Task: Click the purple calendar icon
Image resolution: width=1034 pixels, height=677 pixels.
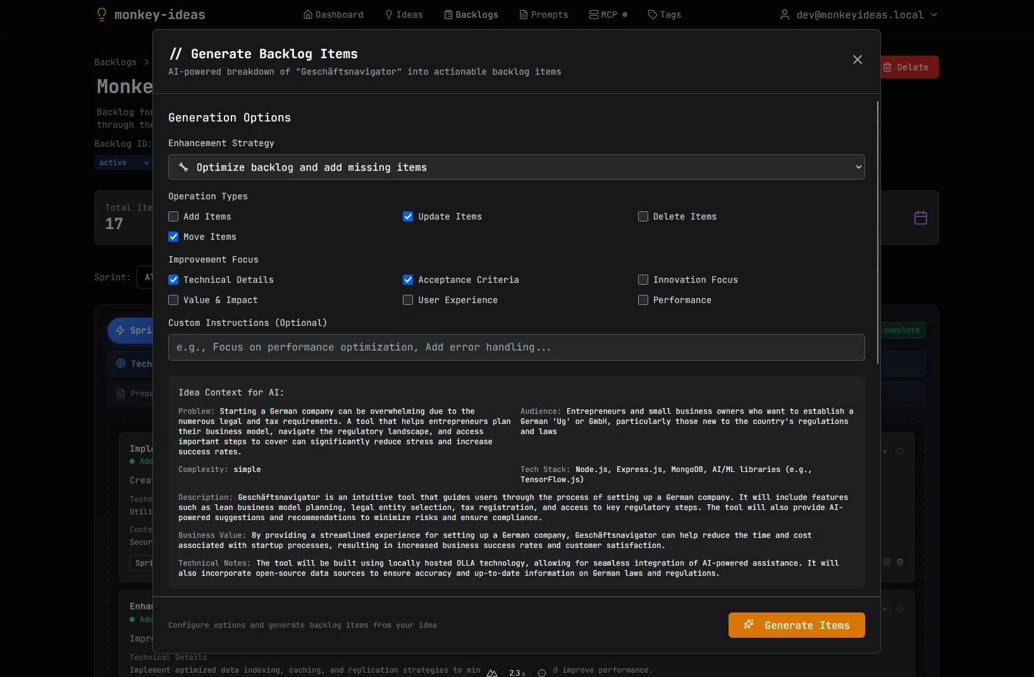Action: tap(921, 218)
